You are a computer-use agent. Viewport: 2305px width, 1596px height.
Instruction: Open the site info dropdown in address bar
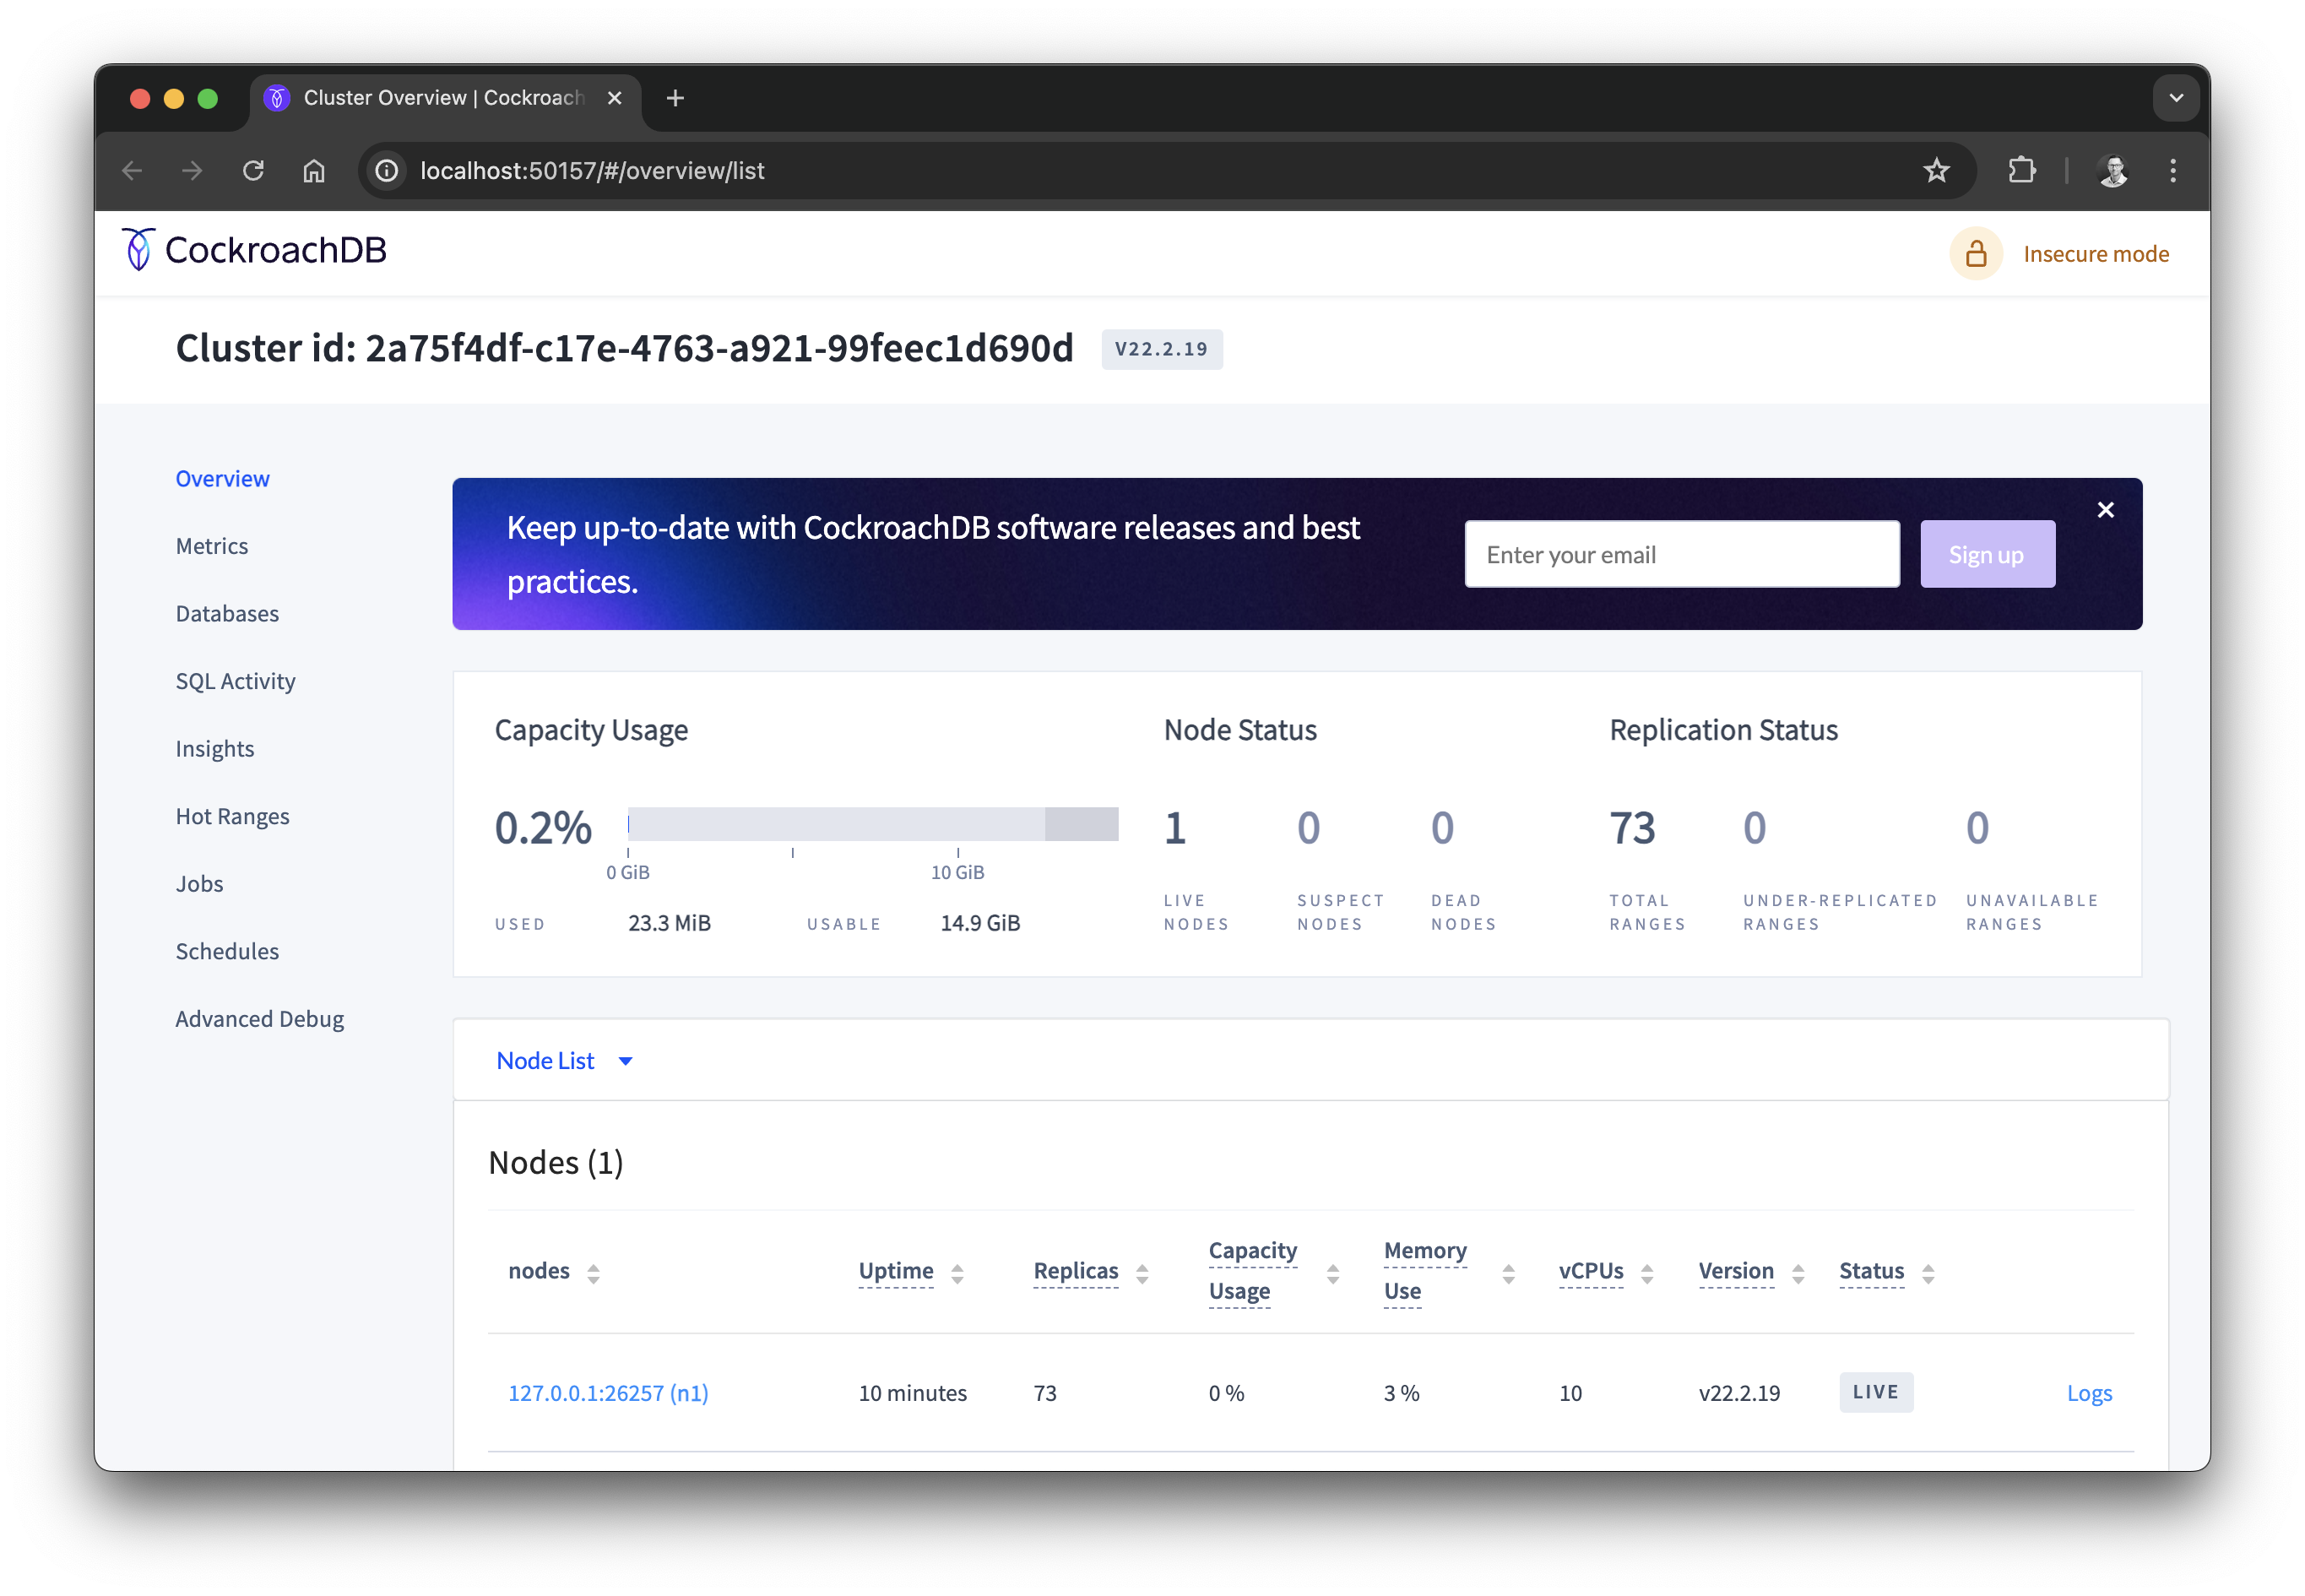click(386, 170)
